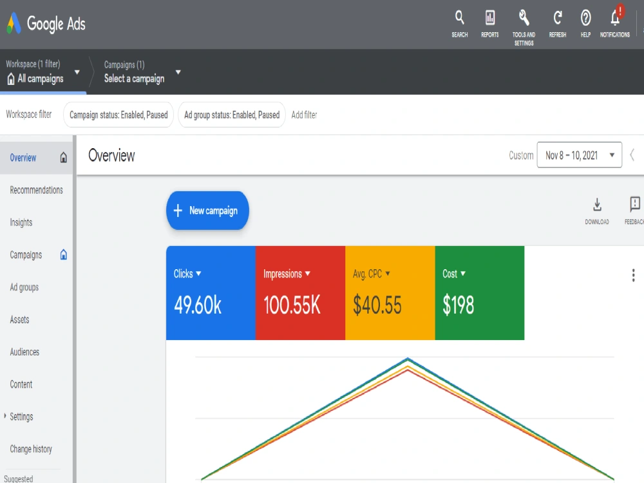Open the Reports icon

point(489,17)
